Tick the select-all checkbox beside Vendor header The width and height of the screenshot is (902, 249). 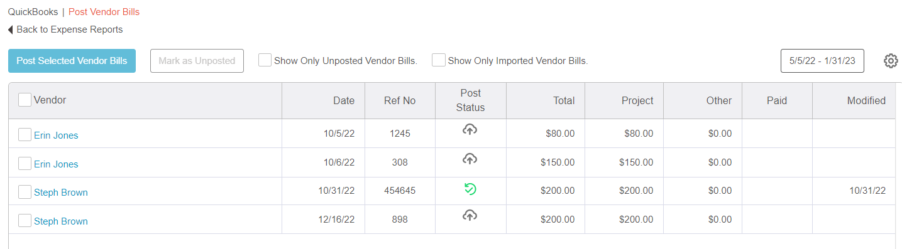[25, 100]
